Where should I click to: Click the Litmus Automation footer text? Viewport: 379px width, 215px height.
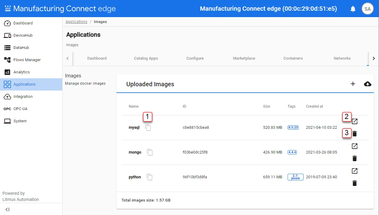tap(21, 199)
